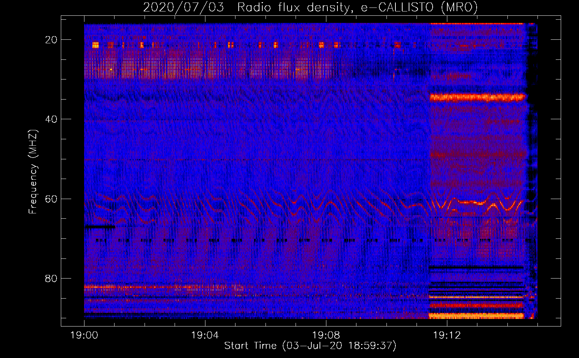Click the 'Frequency (MHZ)' y-axis label
579x358 pixels.
click(x=33, y=172)
